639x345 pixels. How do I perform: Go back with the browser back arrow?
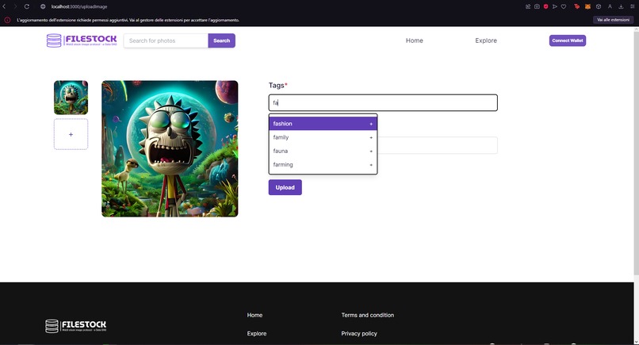tap(4, 6)
